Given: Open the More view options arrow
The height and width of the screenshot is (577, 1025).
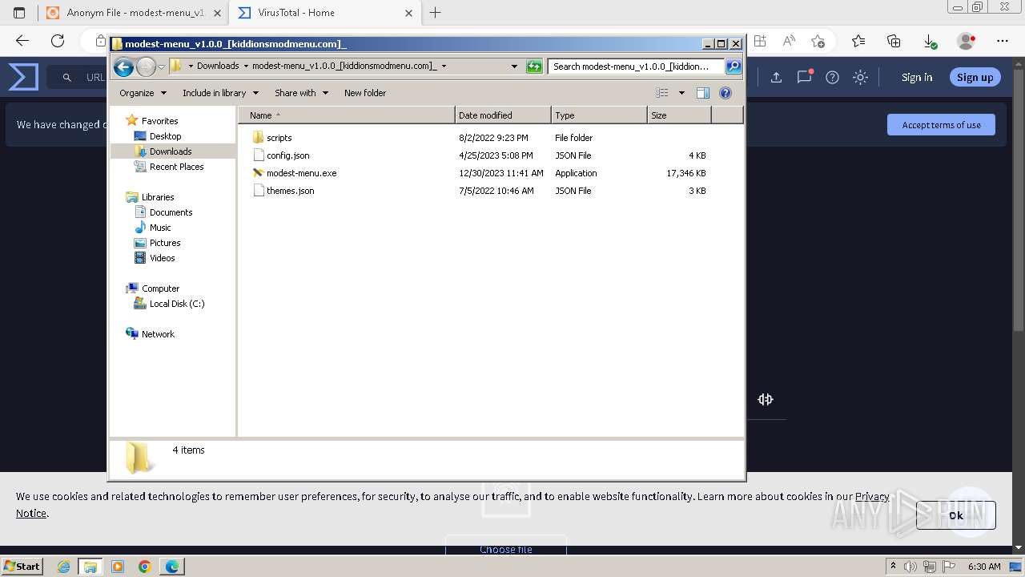Looking at the screenshot, I should (681, 93).
